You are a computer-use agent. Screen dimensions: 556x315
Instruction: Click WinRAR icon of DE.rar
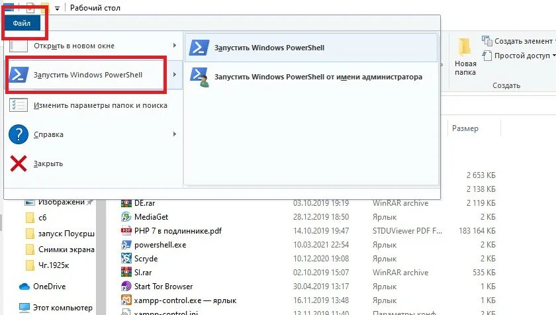(x=126, y=203)
